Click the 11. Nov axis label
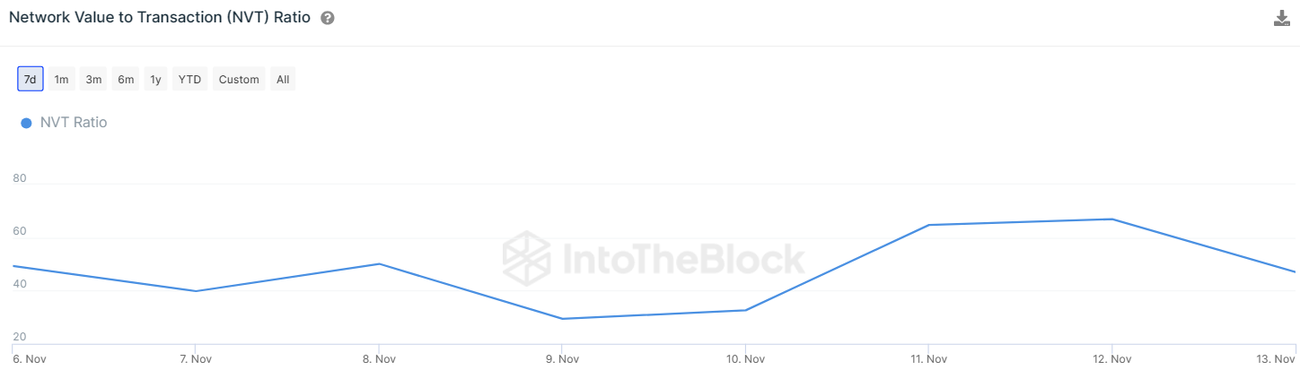This screenshot has height=387, width=1300. (x=928, y=359)
